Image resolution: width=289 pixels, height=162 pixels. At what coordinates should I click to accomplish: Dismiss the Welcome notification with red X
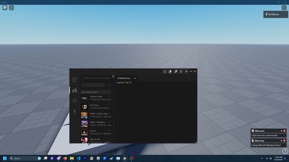284,131
